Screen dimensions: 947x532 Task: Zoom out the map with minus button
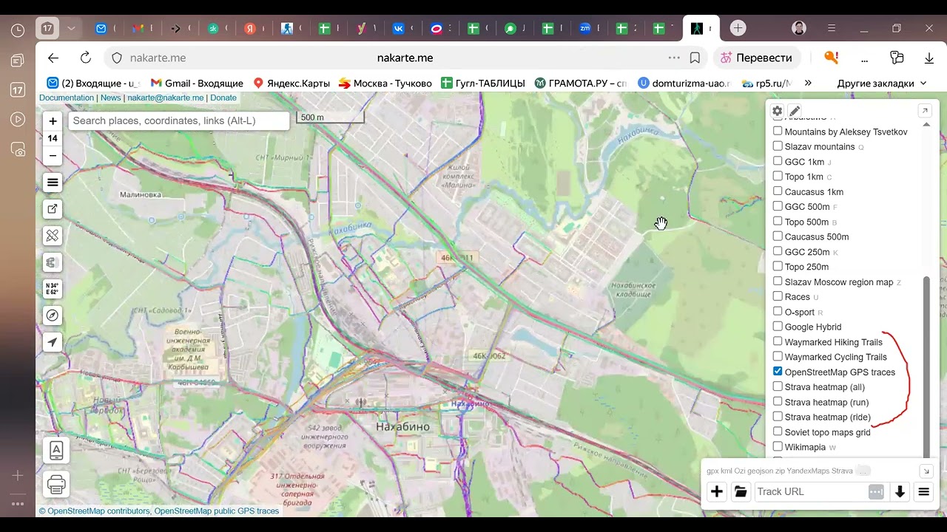pos(53,156)
